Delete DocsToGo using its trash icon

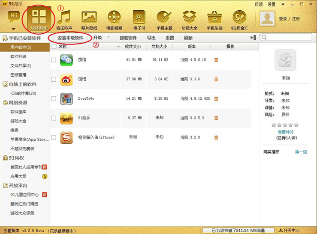pyautogui.click(x=216, y=98)
